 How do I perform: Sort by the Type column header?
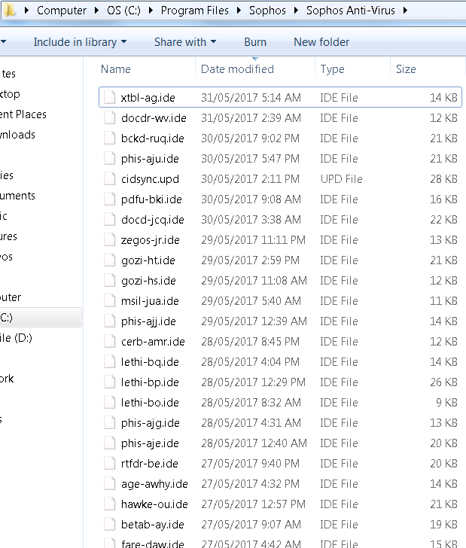[x=333, y=69]
